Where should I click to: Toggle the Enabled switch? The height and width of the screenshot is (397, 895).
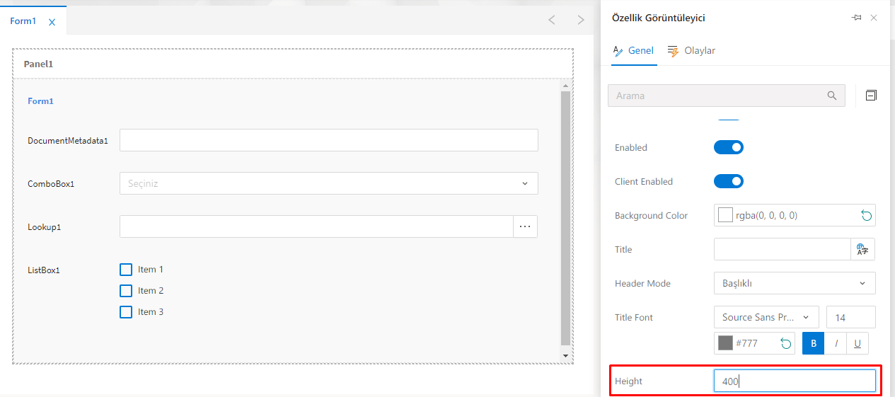(729, 147)
